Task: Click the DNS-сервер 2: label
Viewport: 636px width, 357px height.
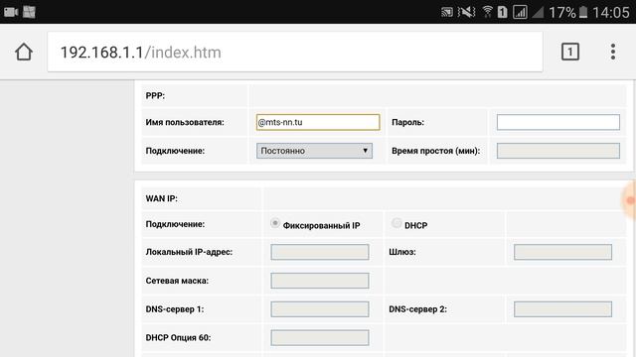Action: pos(417,309)
